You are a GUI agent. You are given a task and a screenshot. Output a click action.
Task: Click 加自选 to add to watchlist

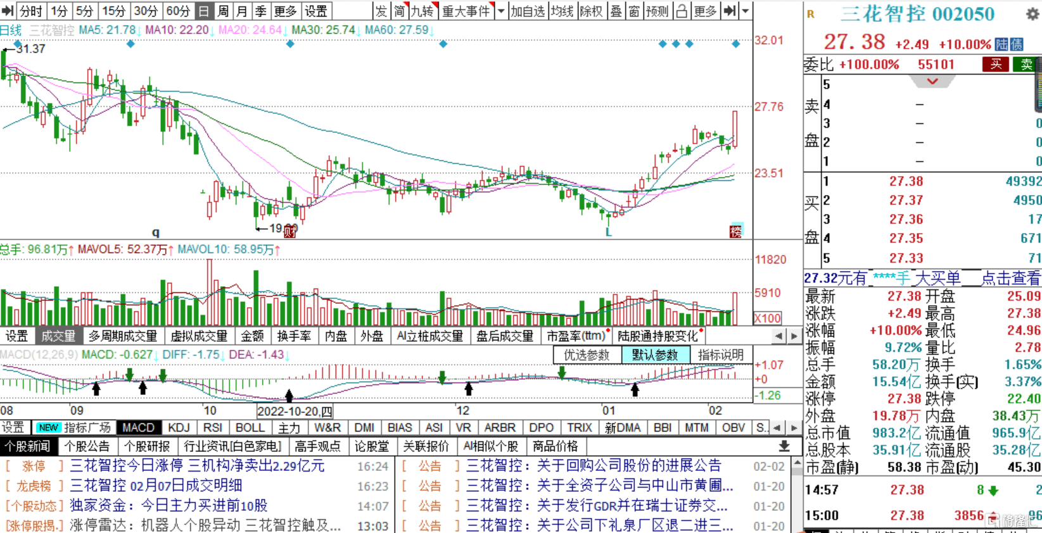tap(528, 11)
